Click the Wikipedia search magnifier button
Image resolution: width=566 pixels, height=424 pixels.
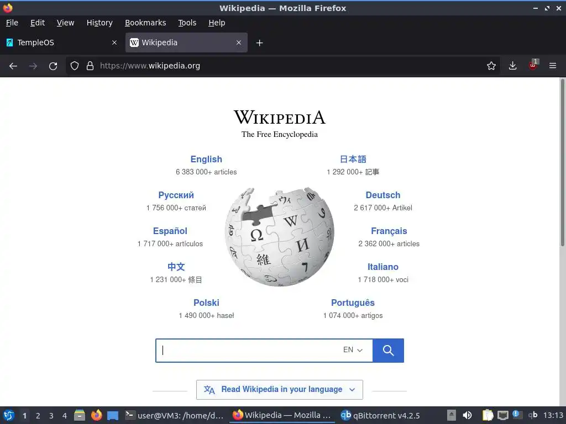point(388,350)
